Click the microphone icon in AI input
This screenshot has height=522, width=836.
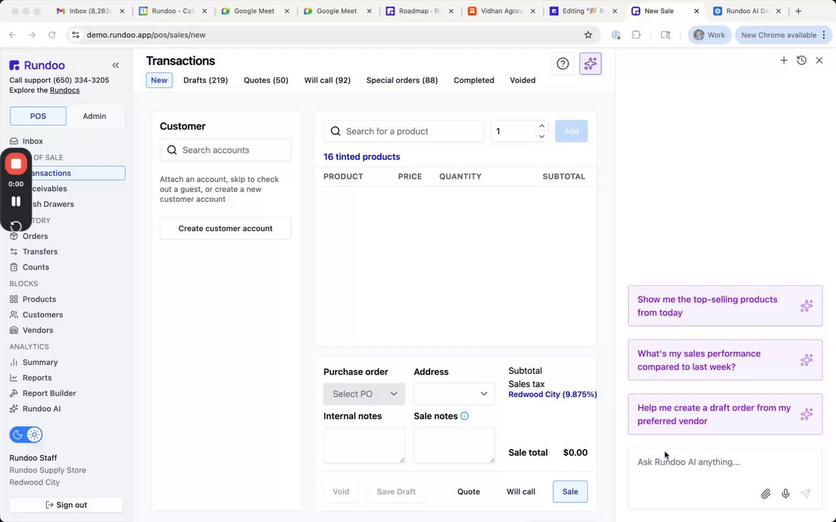pos(786,494)
